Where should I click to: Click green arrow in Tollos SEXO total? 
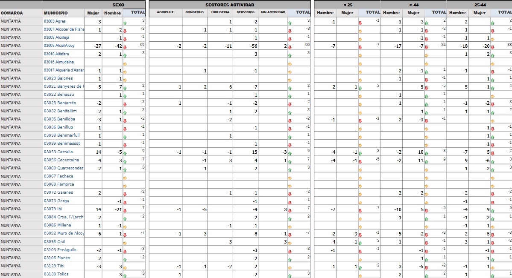click(125, 276)
